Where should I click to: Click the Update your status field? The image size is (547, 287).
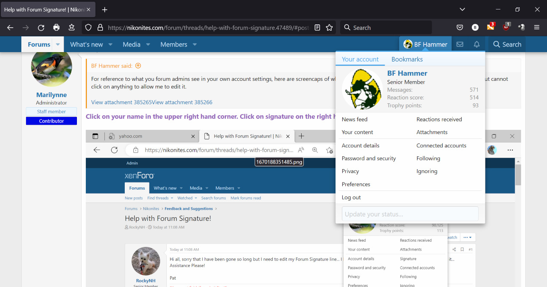tap(410, 214)
